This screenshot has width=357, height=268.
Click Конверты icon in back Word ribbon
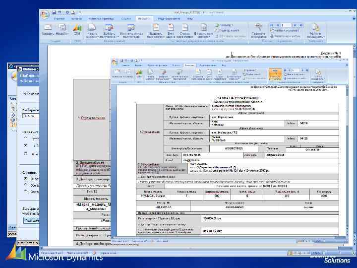pyautogui.click(x=48, y=30)
